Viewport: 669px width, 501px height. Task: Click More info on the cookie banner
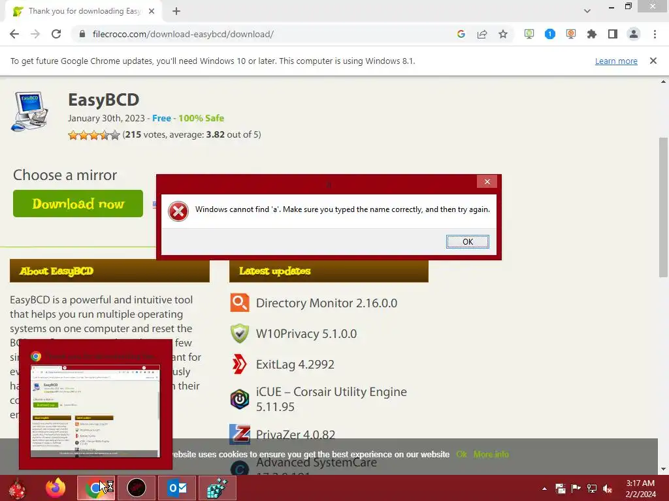pos(491,454)
